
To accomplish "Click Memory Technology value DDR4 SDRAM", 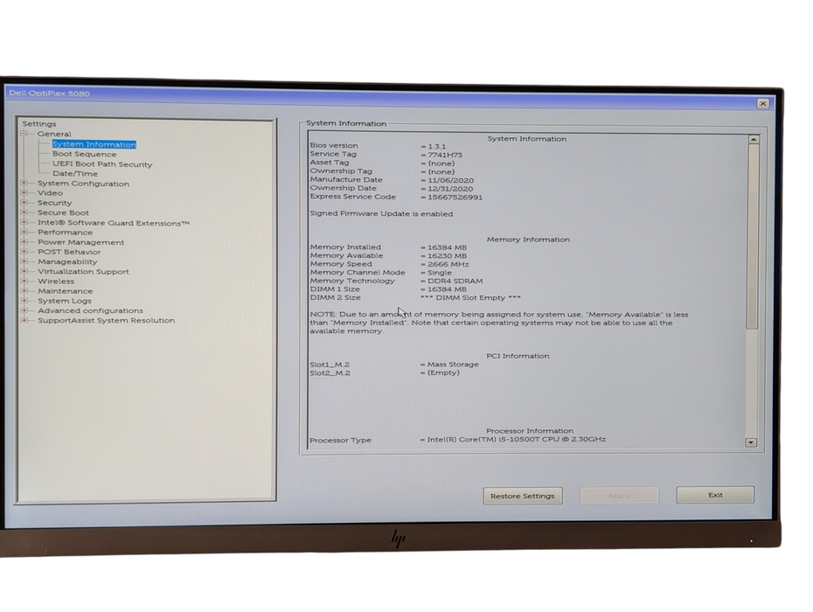I will 455,281.
